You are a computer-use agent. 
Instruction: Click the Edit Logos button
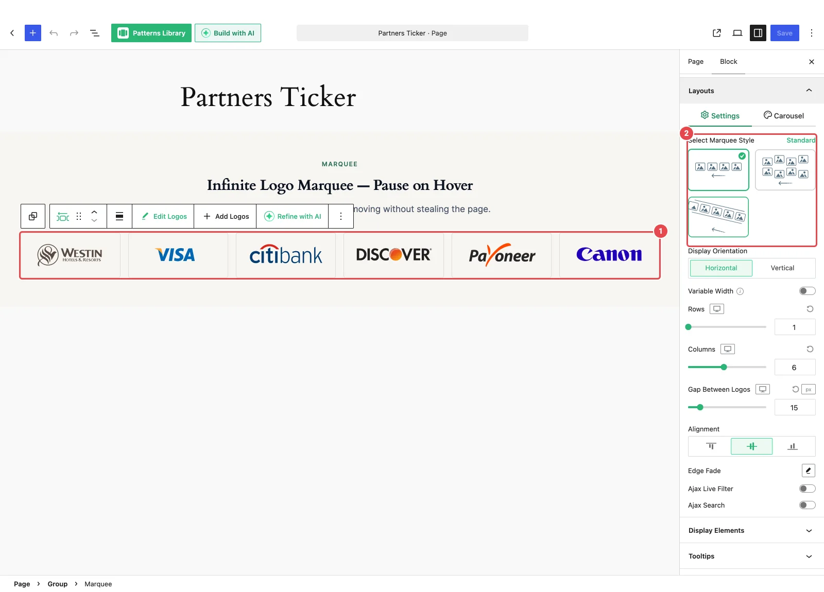[x=163, y=216]
